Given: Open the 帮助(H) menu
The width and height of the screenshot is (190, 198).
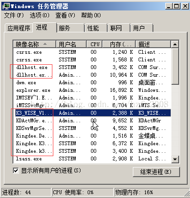Looking at the screenshot, I should tap(91, 15).
